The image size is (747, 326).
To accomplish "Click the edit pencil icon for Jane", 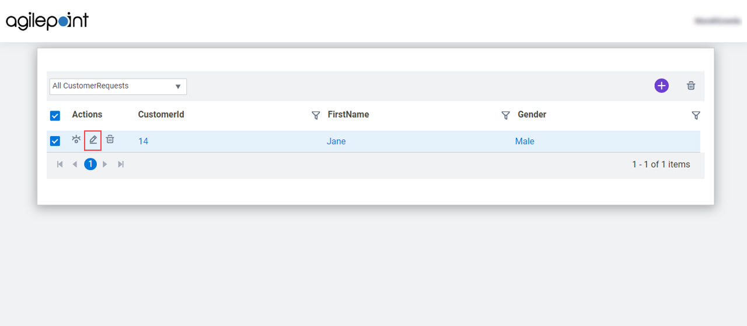I will (93, 140).
